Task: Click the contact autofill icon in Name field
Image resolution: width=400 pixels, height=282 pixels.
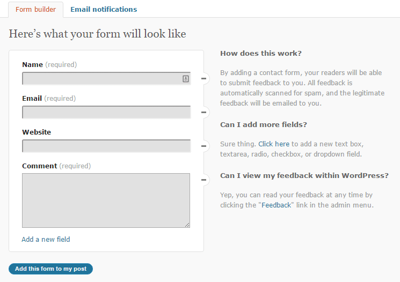Action: point(186,79)
